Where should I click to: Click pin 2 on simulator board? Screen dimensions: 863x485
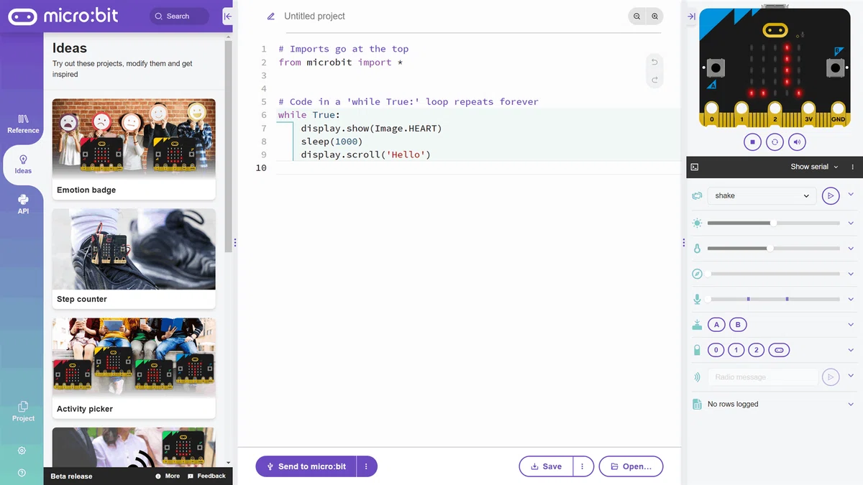point(775,114)
